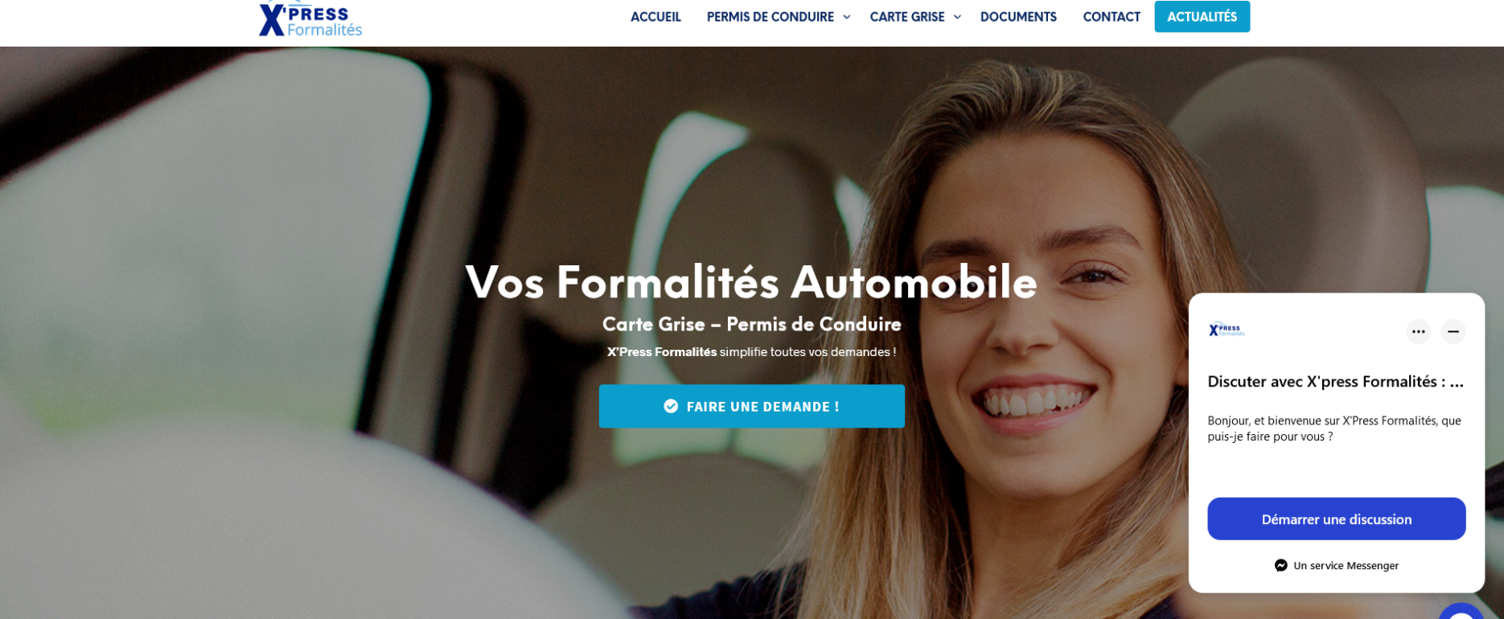Click the X'Press Formalités header logo

(310, 18)
